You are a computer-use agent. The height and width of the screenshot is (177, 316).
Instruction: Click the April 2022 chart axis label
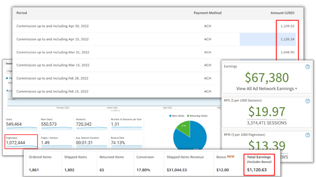point(167,108)
